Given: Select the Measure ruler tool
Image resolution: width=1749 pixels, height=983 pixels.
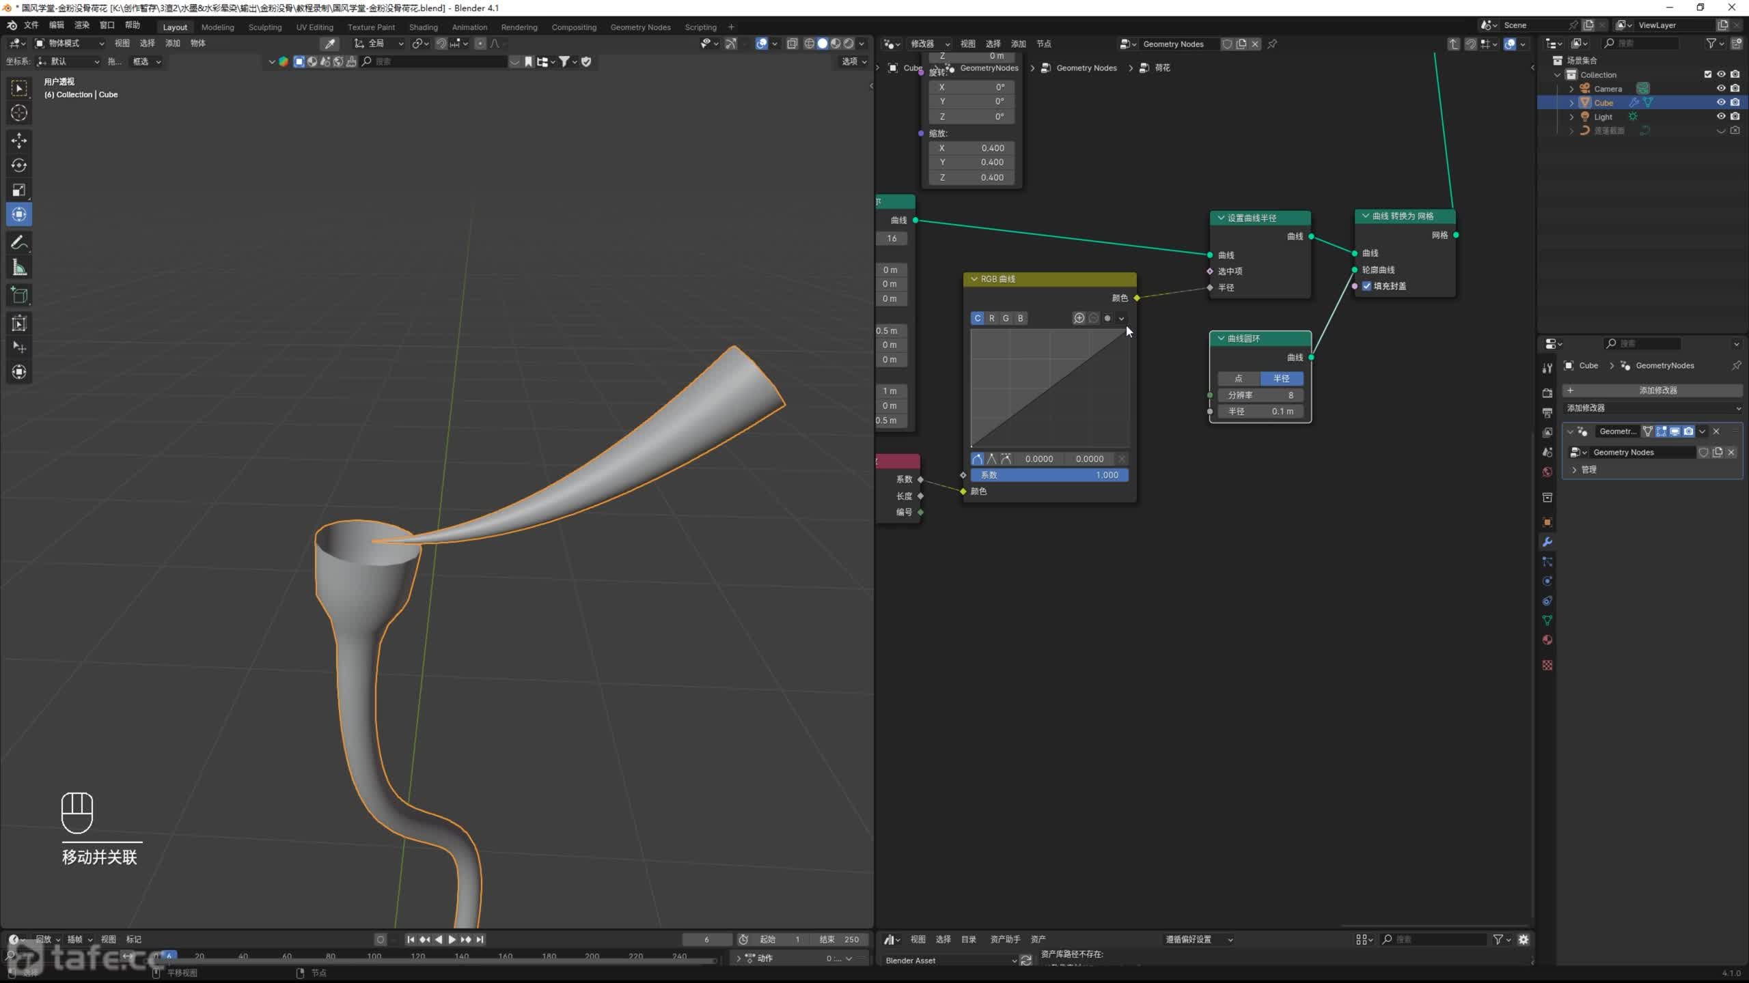Looking at the screenshot, I should point(19,268).
